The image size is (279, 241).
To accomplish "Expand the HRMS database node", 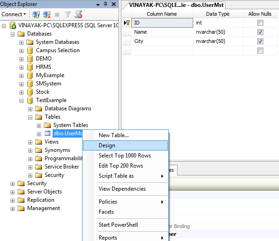I will pos(21,67).
